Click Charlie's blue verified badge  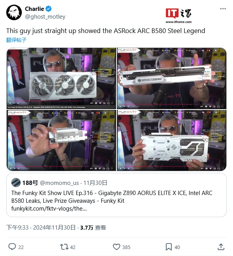click(48, 9)
